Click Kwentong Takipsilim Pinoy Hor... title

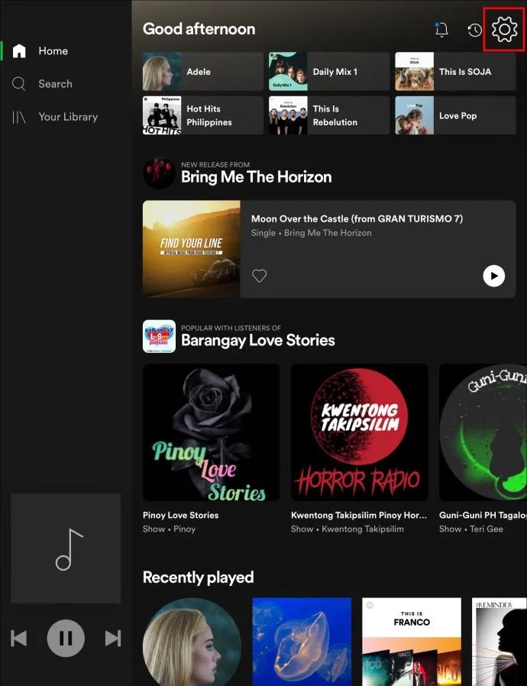(x=359, y=515)
